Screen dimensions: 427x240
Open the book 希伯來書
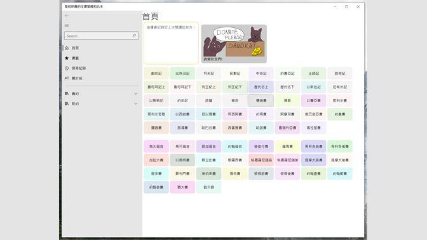tap(209, 173)
